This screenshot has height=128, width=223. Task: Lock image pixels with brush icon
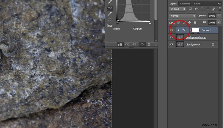(x=184, y=23)
